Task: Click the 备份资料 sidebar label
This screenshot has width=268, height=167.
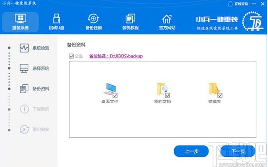Action: [x=41, y=89]
